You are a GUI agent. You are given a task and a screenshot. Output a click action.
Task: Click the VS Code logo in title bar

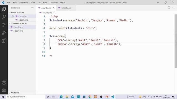(x=3, y=2)
